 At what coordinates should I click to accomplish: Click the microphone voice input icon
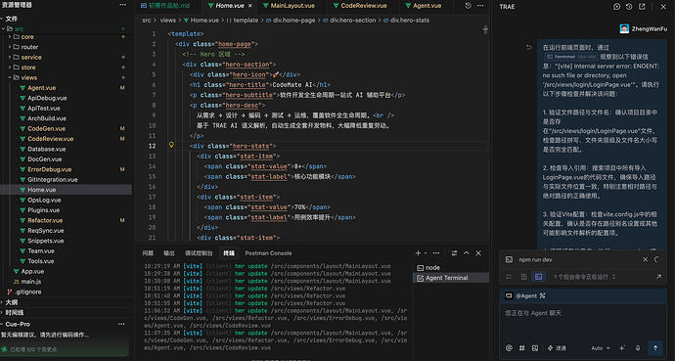tap(638, 347)
